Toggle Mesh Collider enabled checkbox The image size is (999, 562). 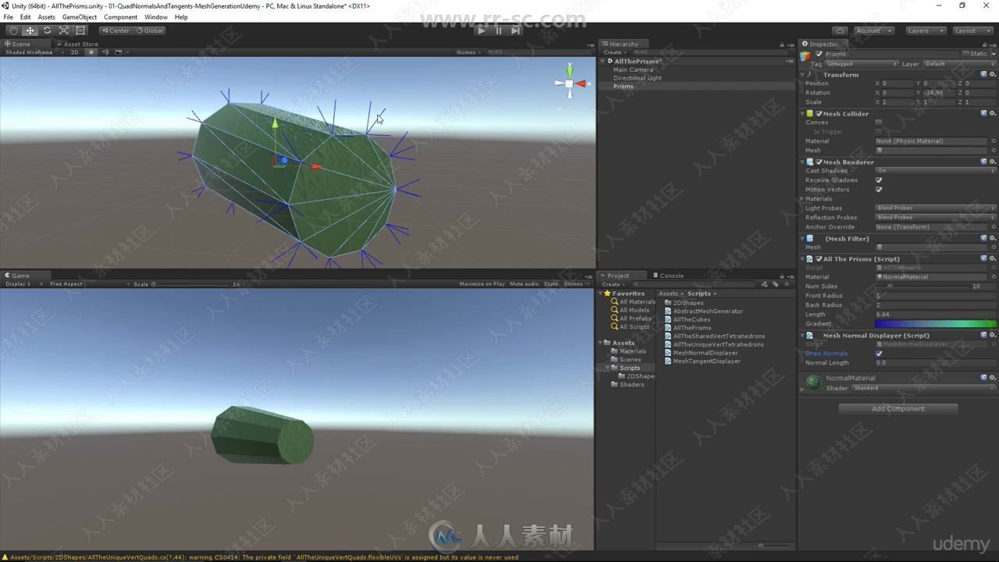pyautogui.click(x=819, y=113)
